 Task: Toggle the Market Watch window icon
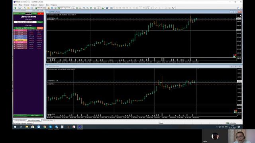click(25, 8)
